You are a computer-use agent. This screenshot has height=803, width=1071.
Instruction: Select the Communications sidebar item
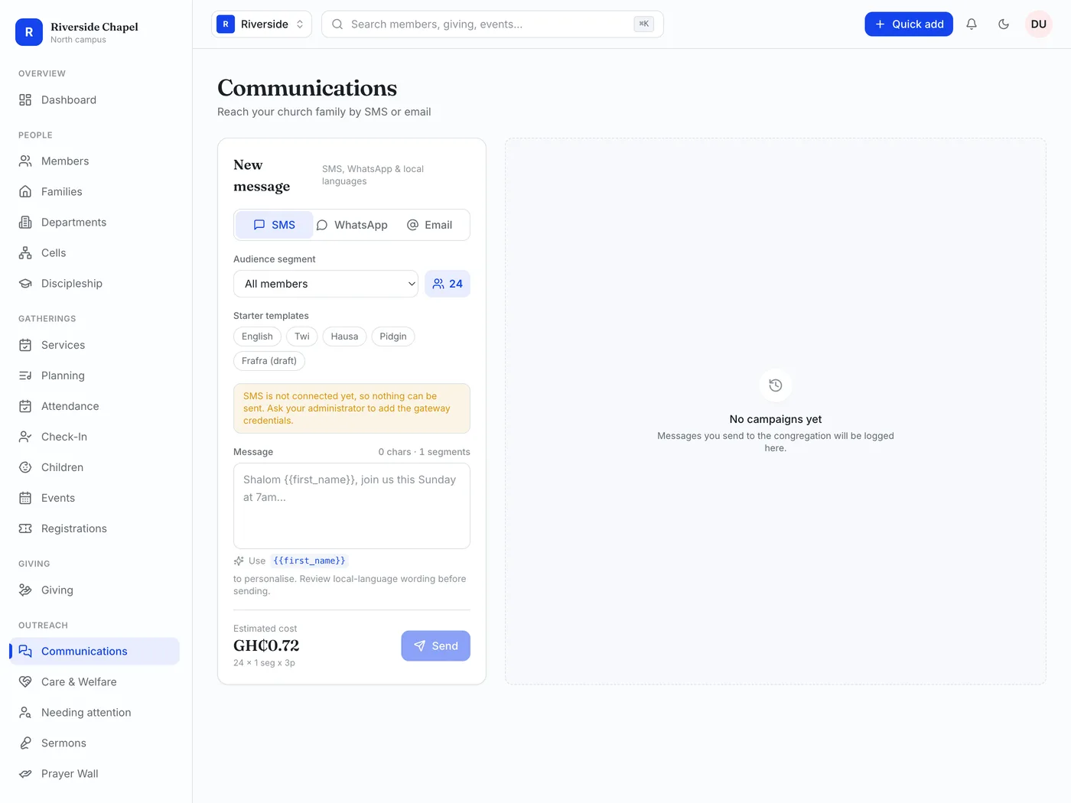(95, 652)
